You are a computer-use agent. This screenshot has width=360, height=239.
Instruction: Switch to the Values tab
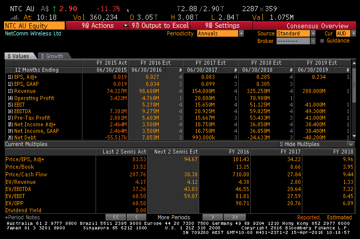[x=20, y=56]
